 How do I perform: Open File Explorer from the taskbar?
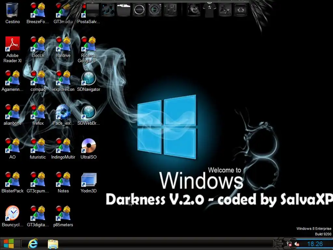53,244
